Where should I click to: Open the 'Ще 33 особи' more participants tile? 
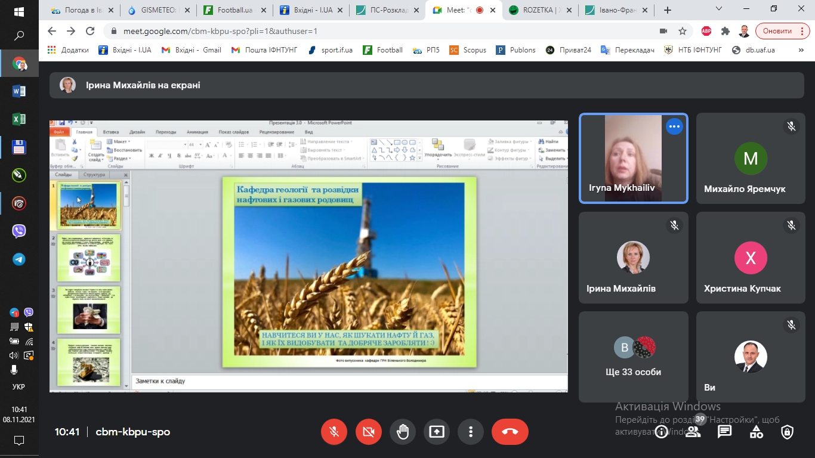633,357
